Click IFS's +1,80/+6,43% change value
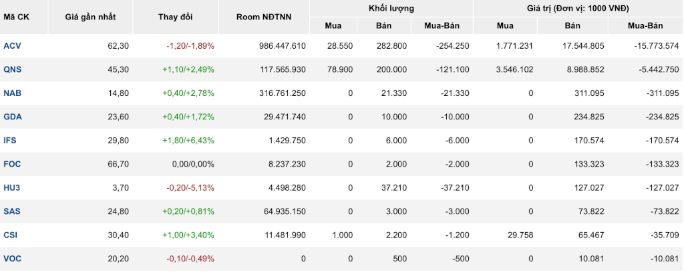This screenshot has width=684, height=272. click(188, 140)
